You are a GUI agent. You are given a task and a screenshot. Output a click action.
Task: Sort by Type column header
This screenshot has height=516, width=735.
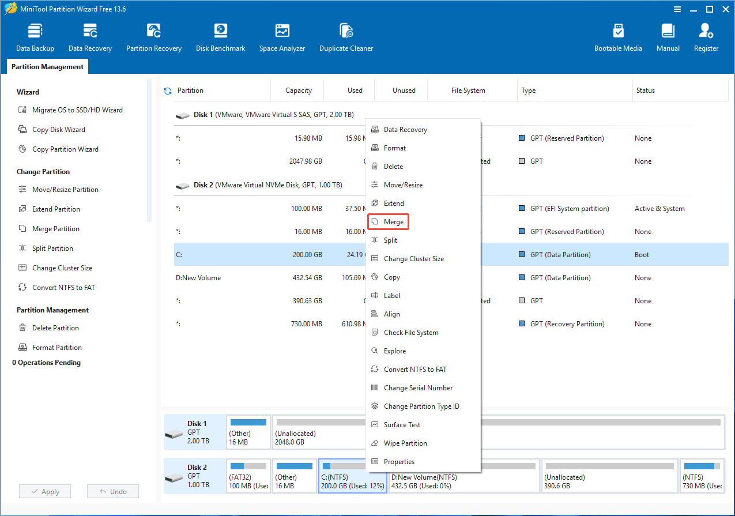pos(575,91)
